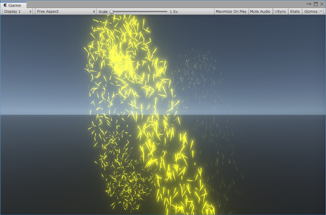Viewport: 326px width, 215px height.
Task: Toggle the Stats overlay
Action: pos(295,11)
